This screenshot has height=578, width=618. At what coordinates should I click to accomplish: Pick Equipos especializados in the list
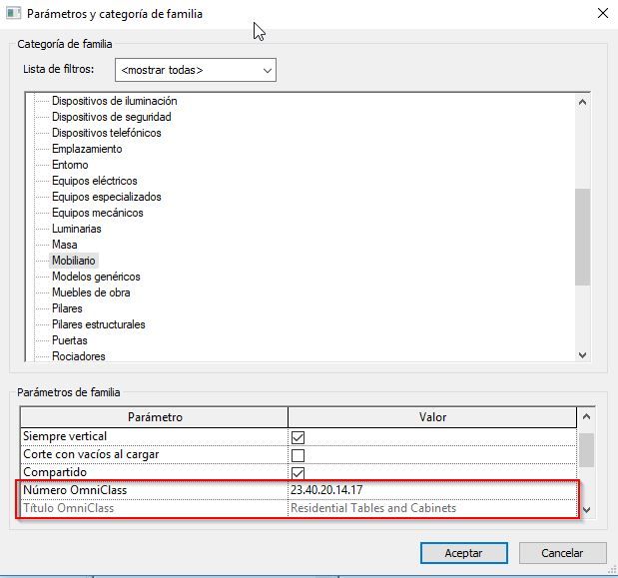[107, 197]
